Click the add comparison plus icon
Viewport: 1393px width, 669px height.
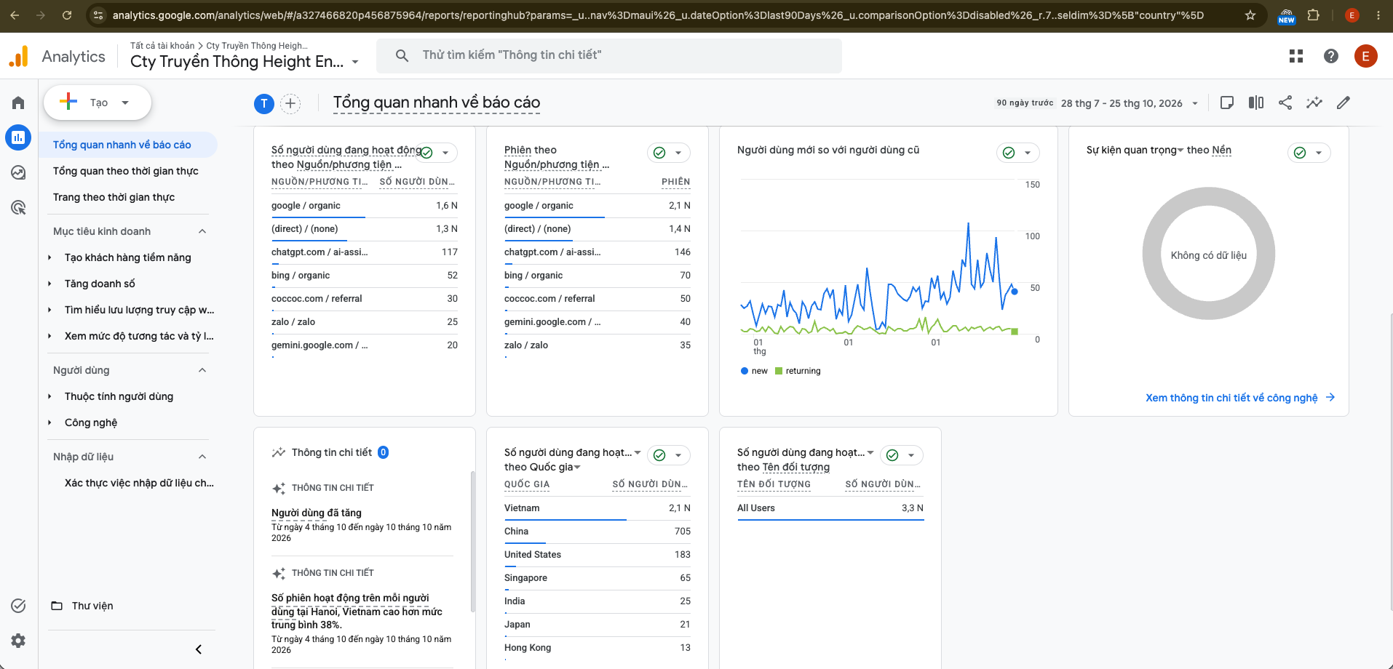pyautogui.click(x=290, y=103)
